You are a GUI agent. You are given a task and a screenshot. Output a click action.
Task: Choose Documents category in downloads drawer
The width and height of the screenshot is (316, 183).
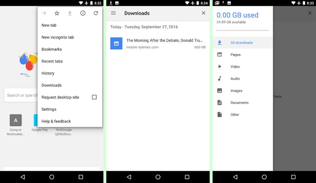click(239, 103)
